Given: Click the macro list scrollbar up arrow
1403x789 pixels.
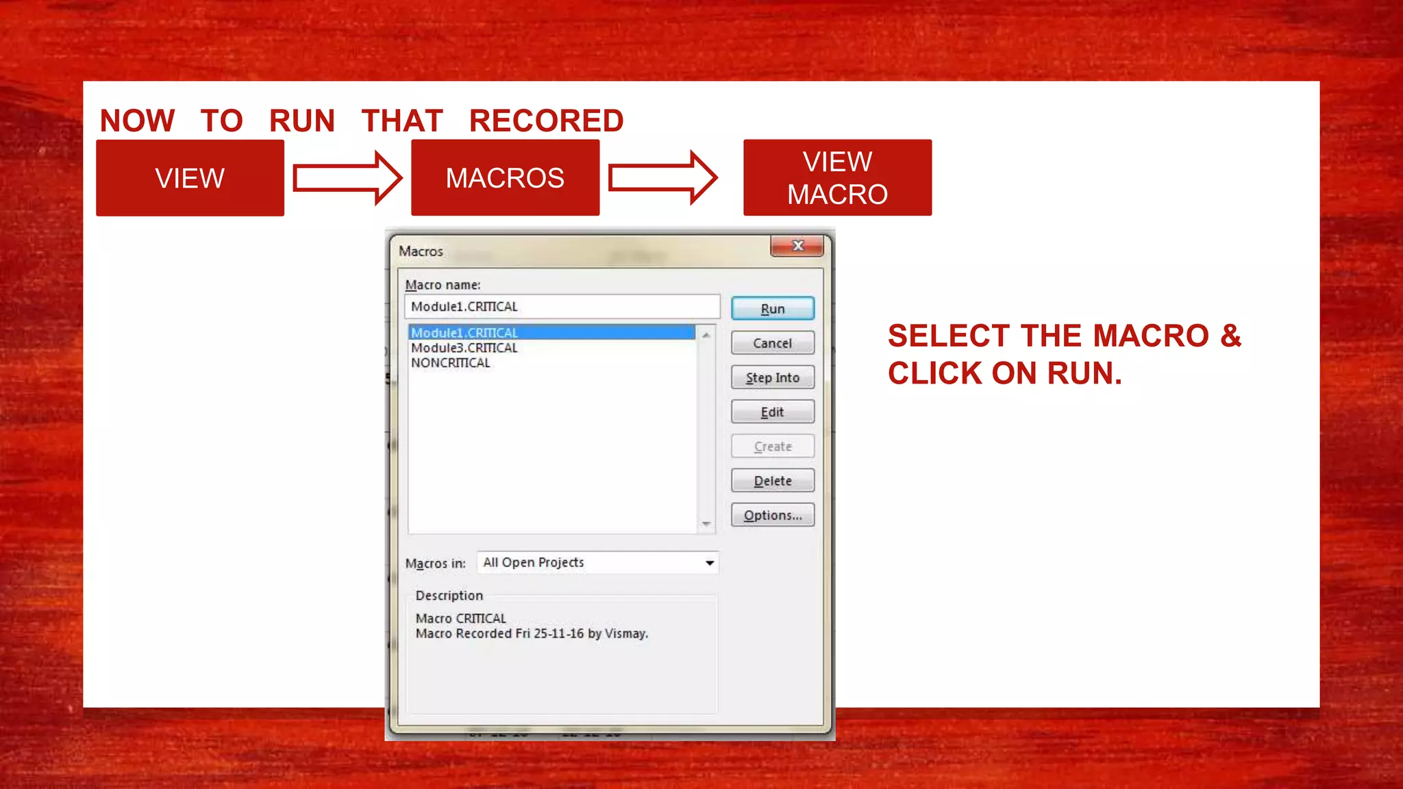Looking at the screenshot, I should point(706,334).
